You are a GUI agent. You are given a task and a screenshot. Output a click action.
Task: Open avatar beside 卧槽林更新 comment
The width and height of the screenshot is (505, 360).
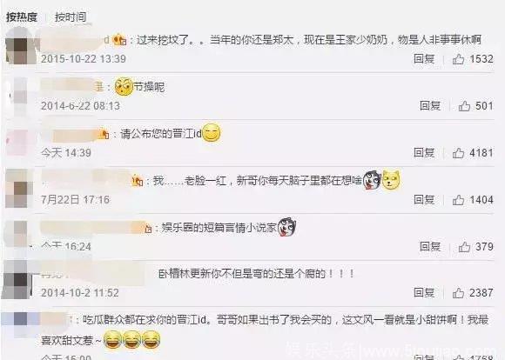[x=18, y=280]
